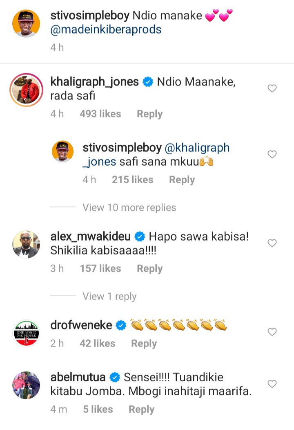The image size is (294, 430).
Task: Tap abelmutua's profile picture
Action: pyautogui.click(x=26, y=385)
